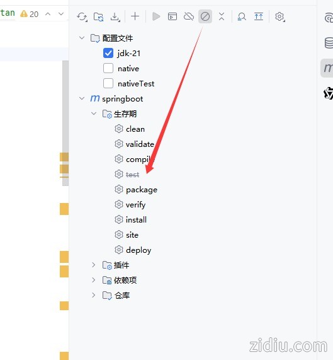
Task: Select the clean lifecycle goal
Action: click(135, 129)
